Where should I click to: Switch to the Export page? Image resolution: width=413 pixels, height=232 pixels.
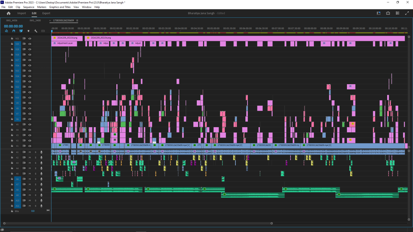pyautogui.click(x=46, y=13)
